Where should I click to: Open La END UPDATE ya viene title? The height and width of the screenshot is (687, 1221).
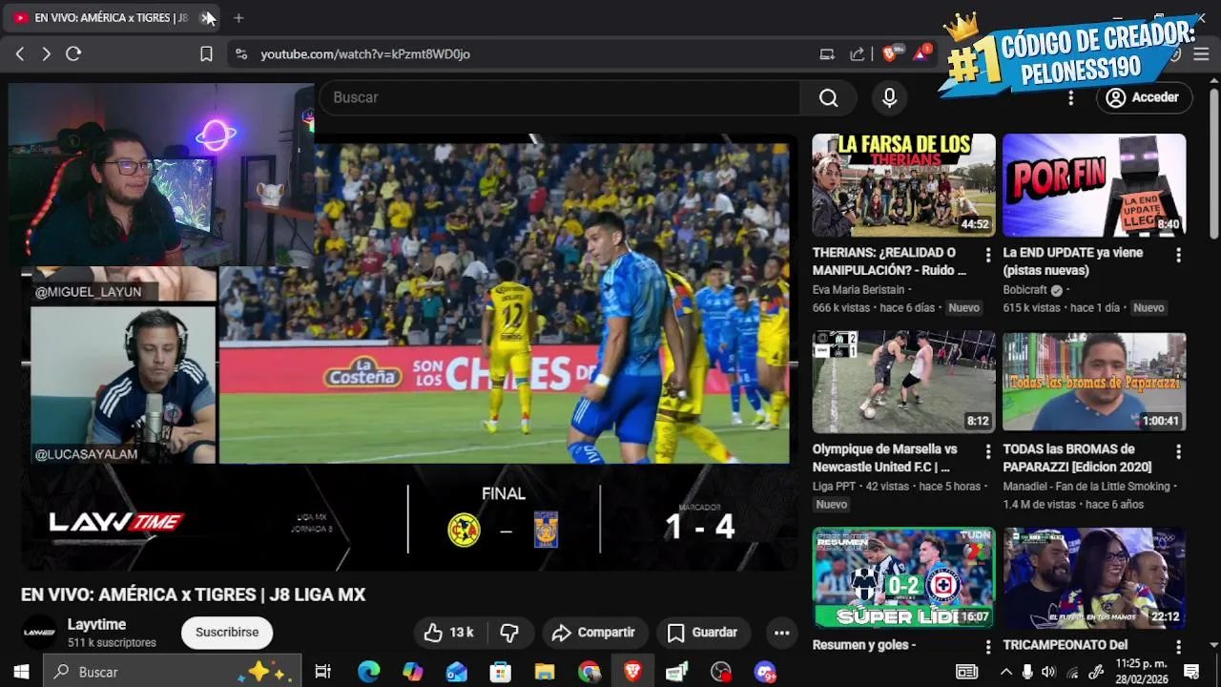1073,261
